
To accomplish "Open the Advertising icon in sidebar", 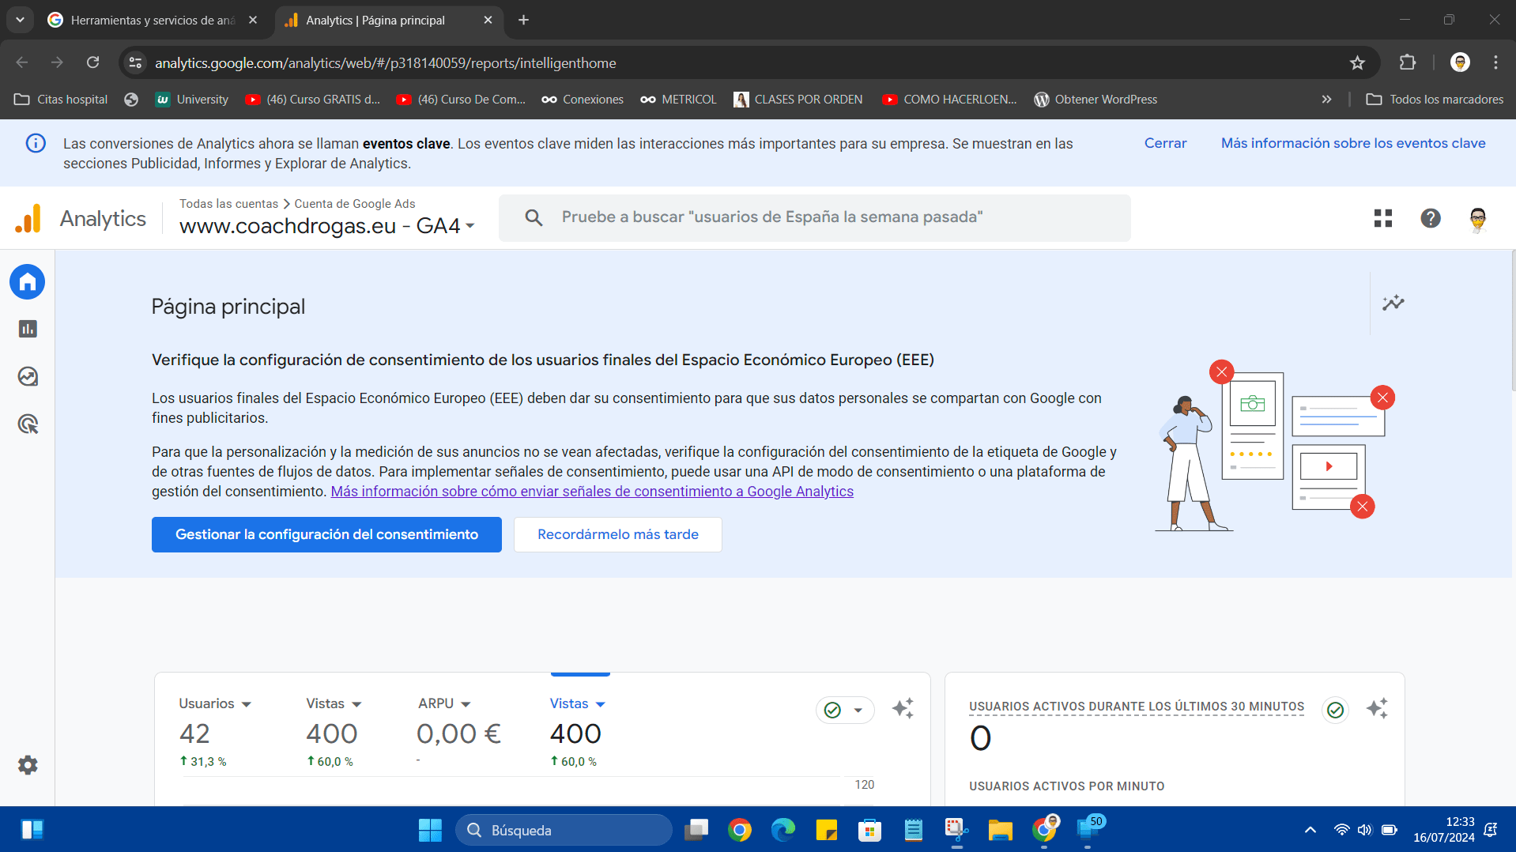I will point(28,424).
